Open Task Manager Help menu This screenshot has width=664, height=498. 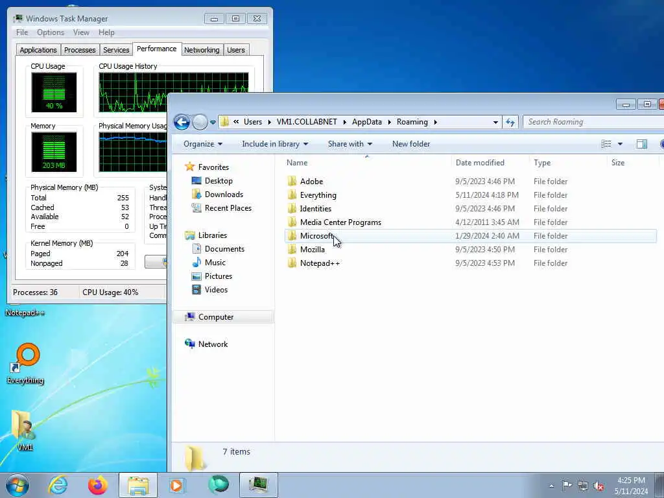coord(106,32)
